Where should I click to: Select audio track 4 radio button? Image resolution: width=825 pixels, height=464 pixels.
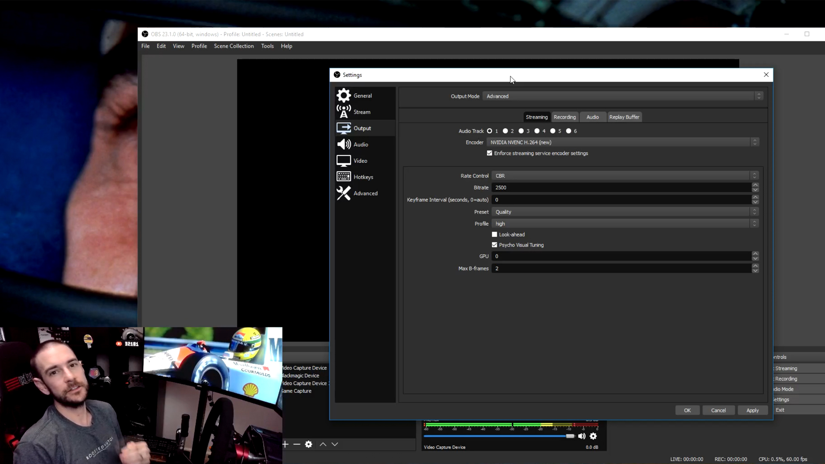coord(537,131)
